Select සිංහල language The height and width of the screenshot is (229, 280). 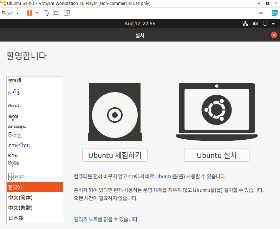click(x=35, y=135)
